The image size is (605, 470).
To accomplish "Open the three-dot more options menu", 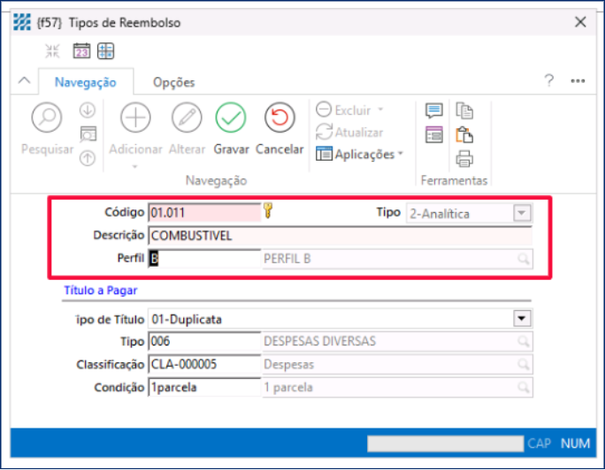I will point(578,80).
